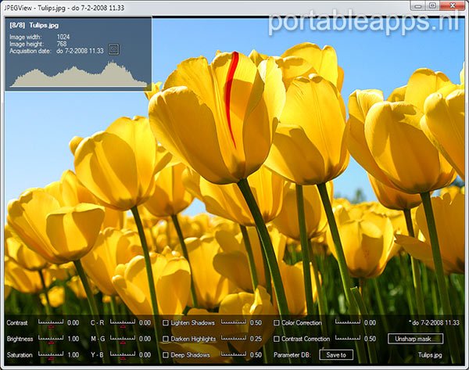Click the Parameter DB label
Viewport: 469px width, 370px height.
(x=292, y=355)
